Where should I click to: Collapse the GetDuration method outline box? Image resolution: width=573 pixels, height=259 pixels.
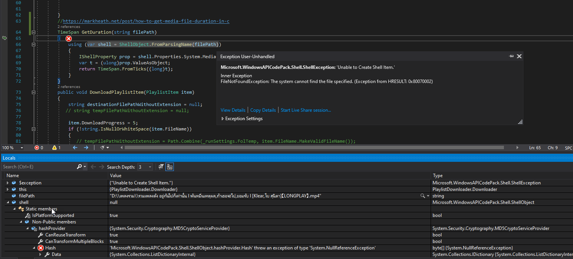click(33, 33)
